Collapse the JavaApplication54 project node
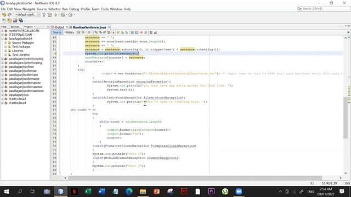The image size is (351, 197). (2, 39)
